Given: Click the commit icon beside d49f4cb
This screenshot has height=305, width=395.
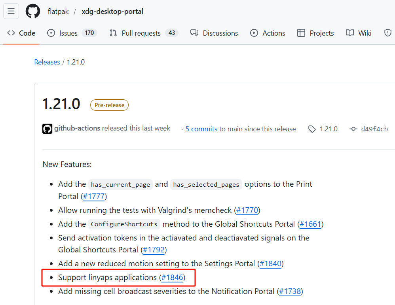Looking at the screenshot, I should [x=353, y=129].
